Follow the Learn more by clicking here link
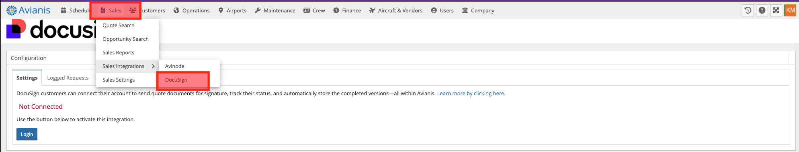This screenshot has height=152, width=799. pyautogui.click(x=471, y=93)
